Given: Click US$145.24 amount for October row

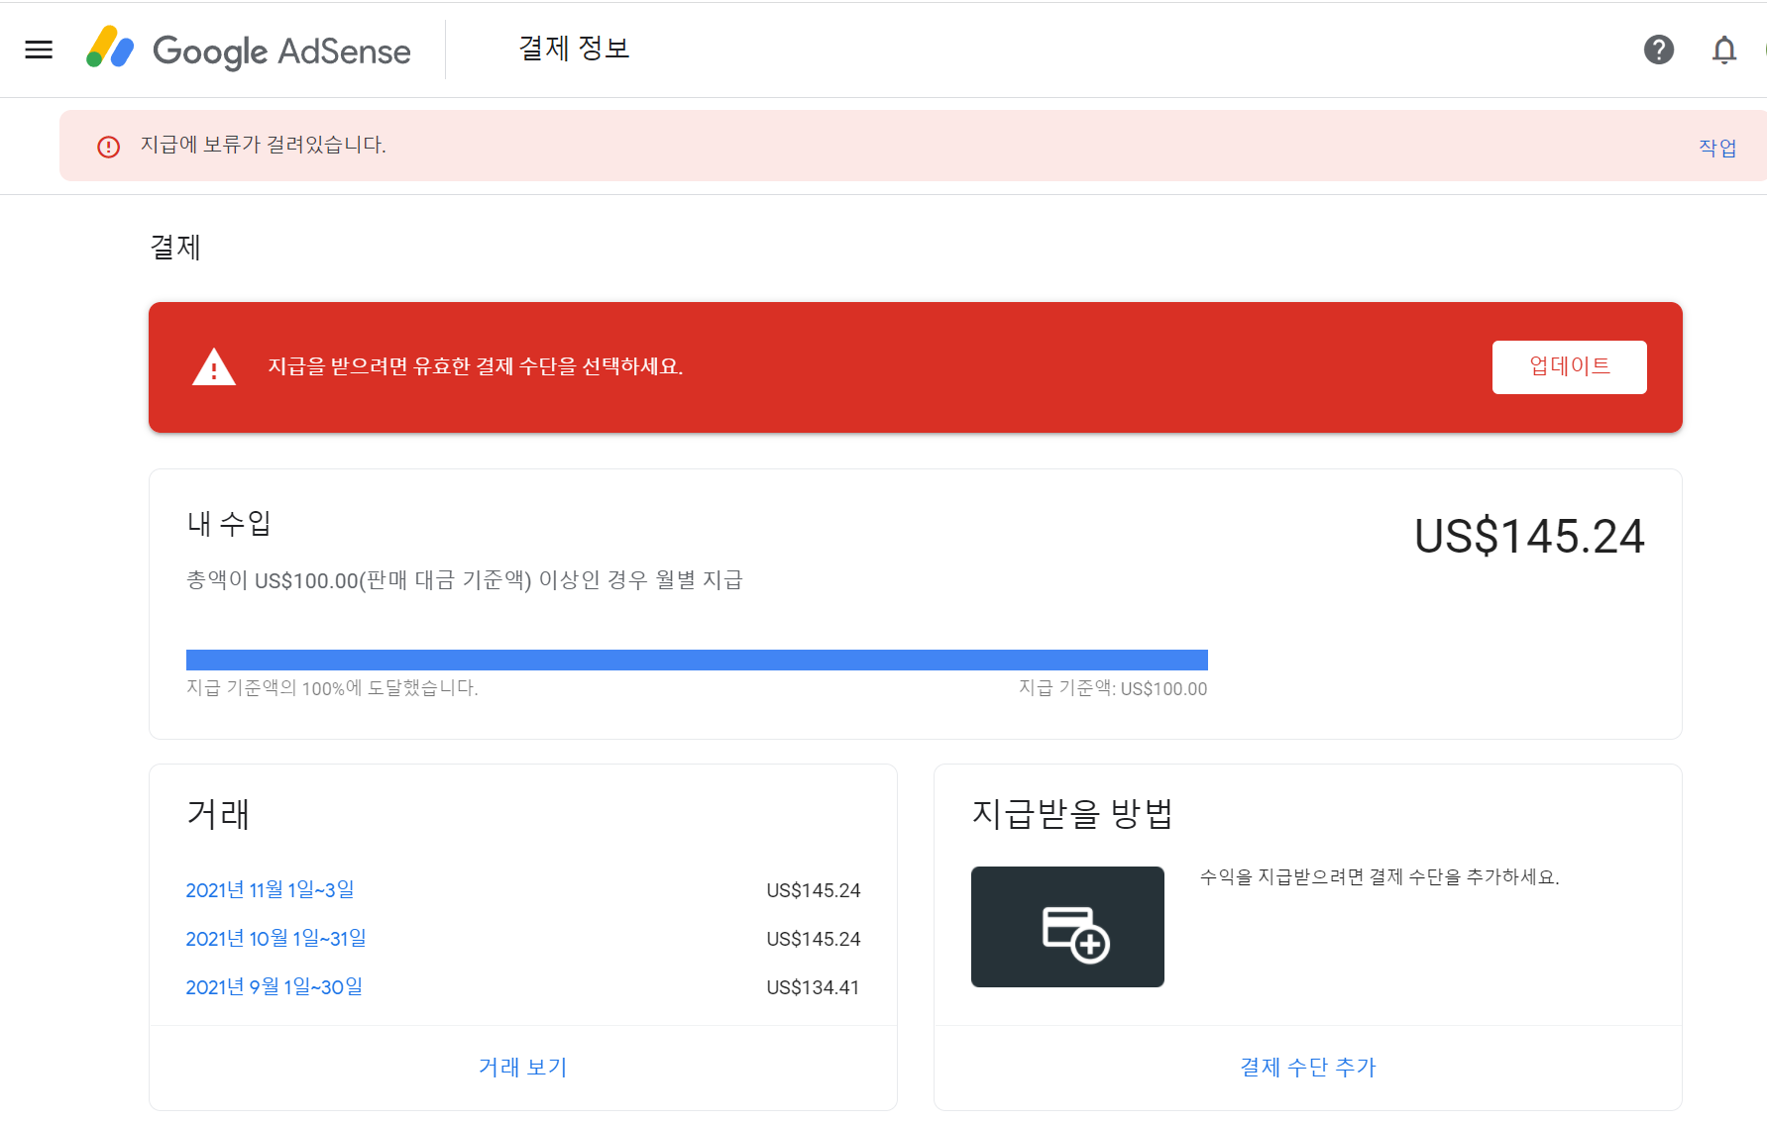Looking at the screenshot, I should (813, 939).
